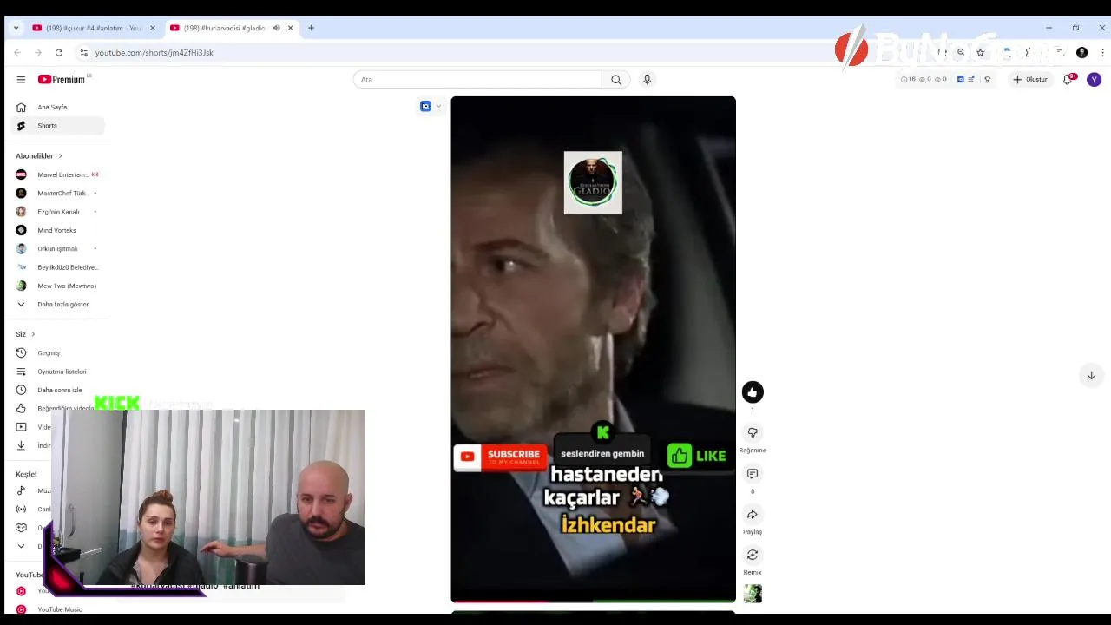The image size is (1111, 625).
Task: Close the #çukur tab
Action: (153, 28)
